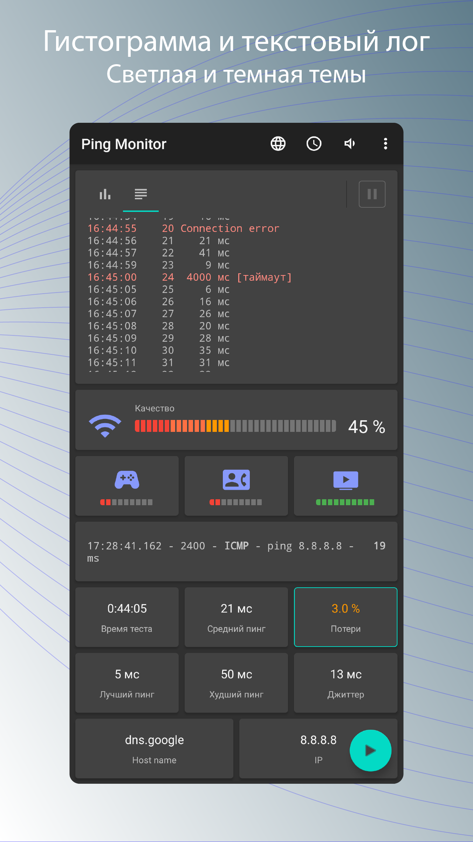This screenshot has width=473, height=842.
Task: Switch to the histogram chart tab
Action: click(105, 194)
